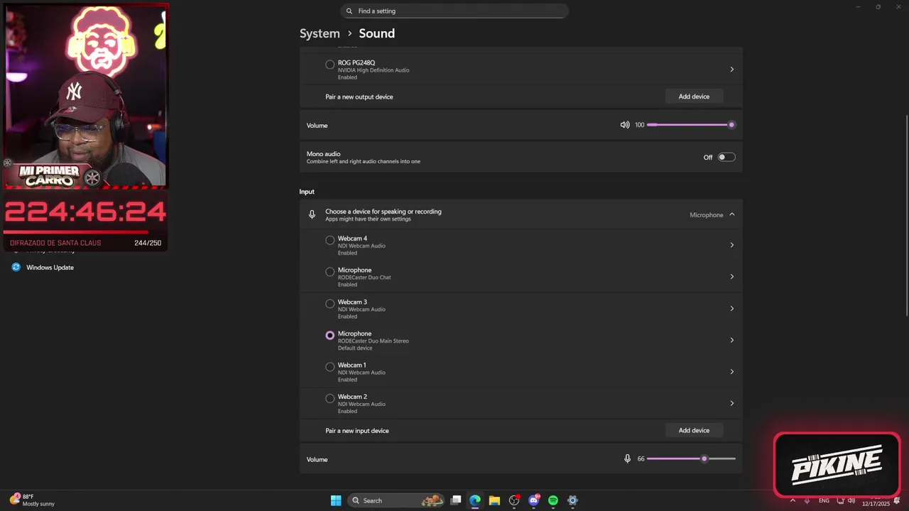
Task: Open the taskbar clock and date
Action: point(876,501)
